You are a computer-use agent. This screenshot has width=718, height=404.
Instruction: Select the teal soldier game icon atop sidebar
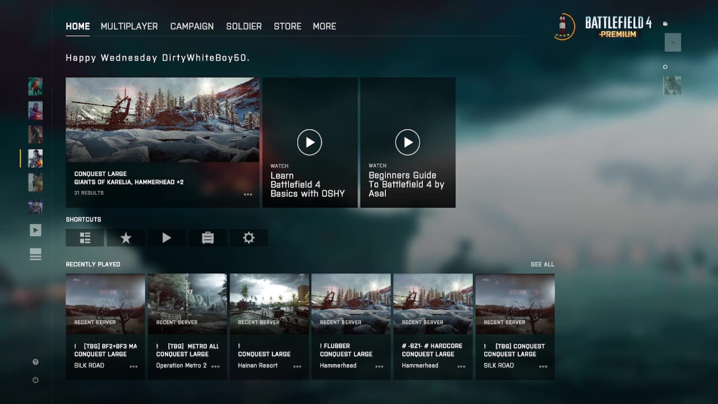click(x=35, y=86)
